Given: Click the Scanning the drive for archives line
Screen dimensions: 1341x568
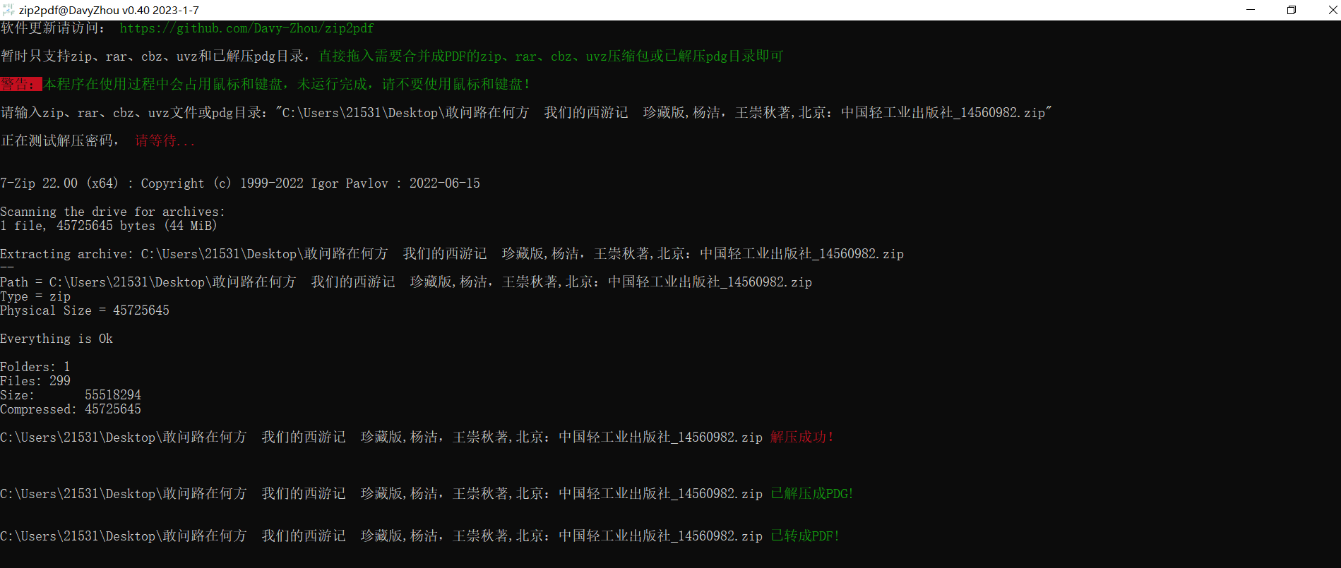Looking at the screenshot, I should 113,212.
